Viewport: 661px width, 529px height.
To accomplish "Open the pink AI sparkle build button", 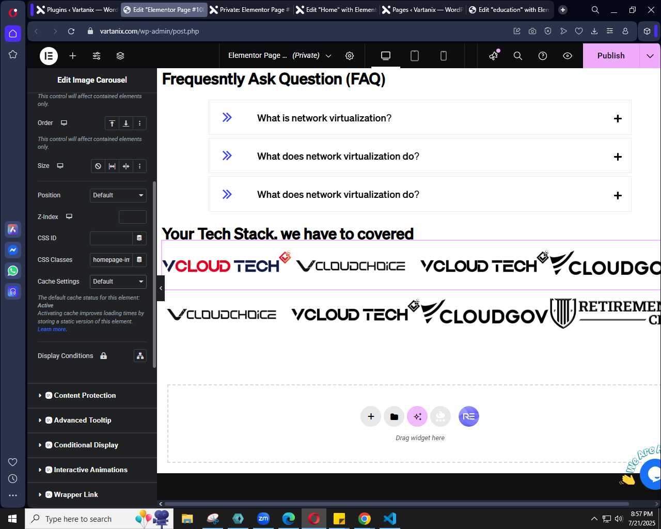I will click(x=417, y=416).
